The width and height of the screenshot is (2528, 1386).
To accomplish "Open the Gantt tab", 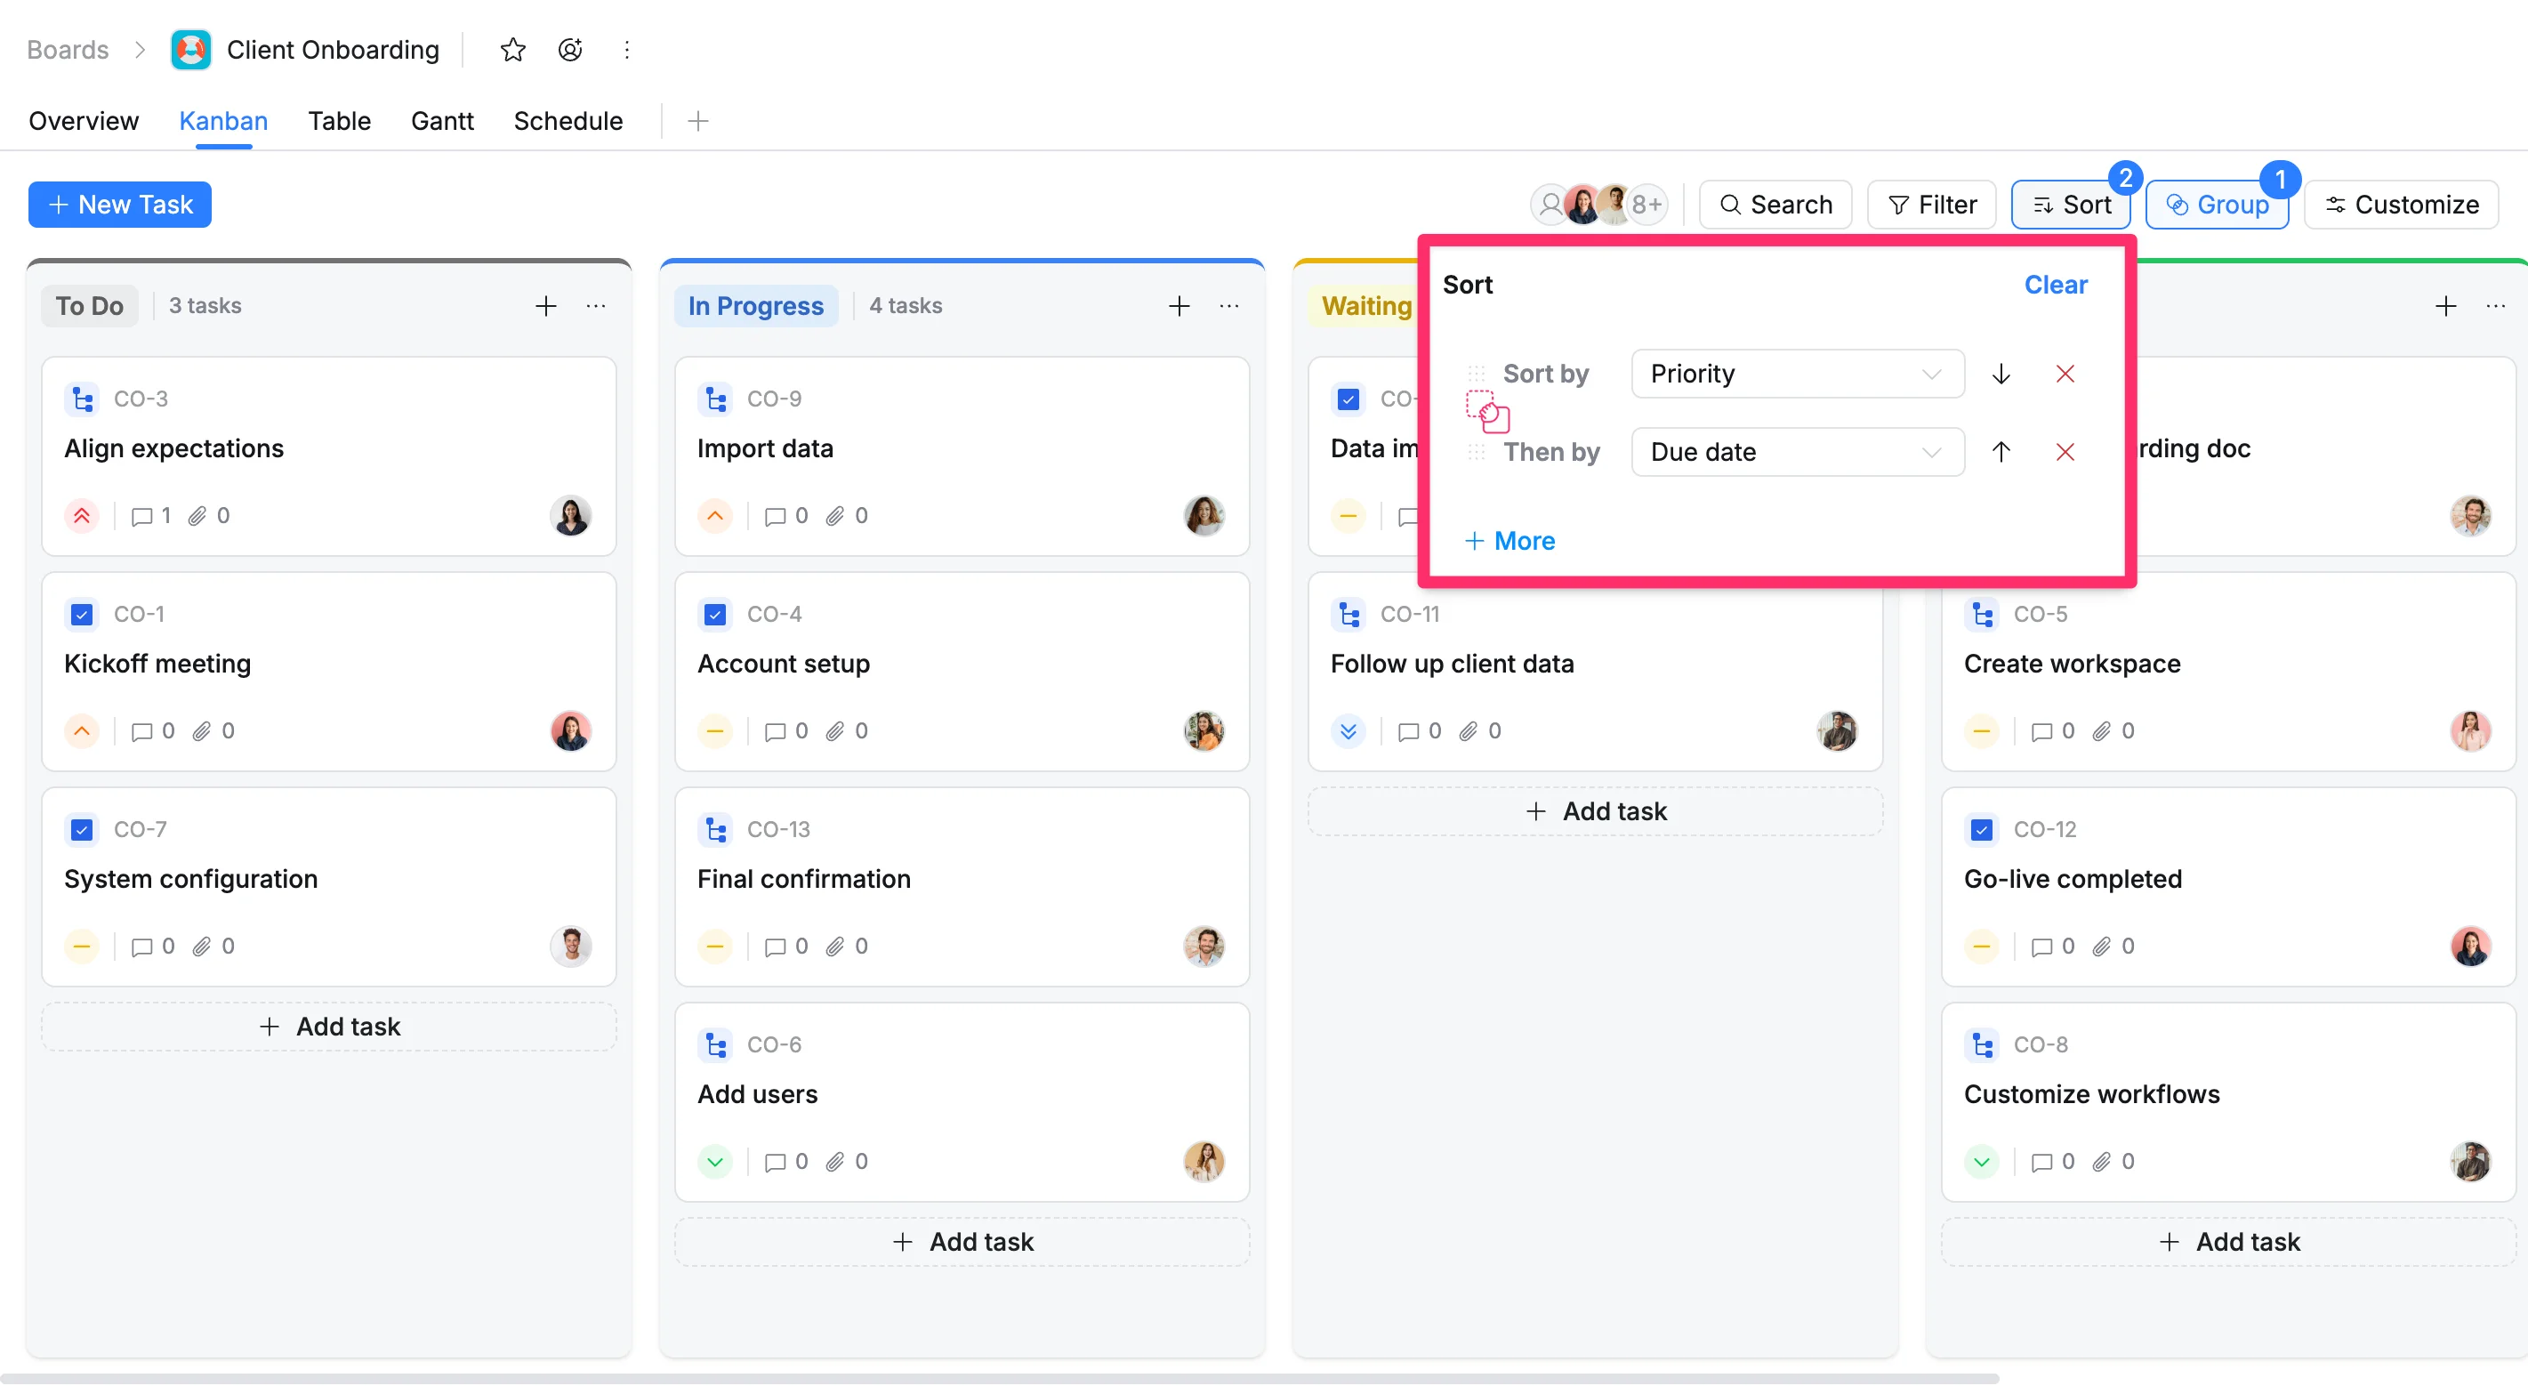I will (x=441, y=121).
